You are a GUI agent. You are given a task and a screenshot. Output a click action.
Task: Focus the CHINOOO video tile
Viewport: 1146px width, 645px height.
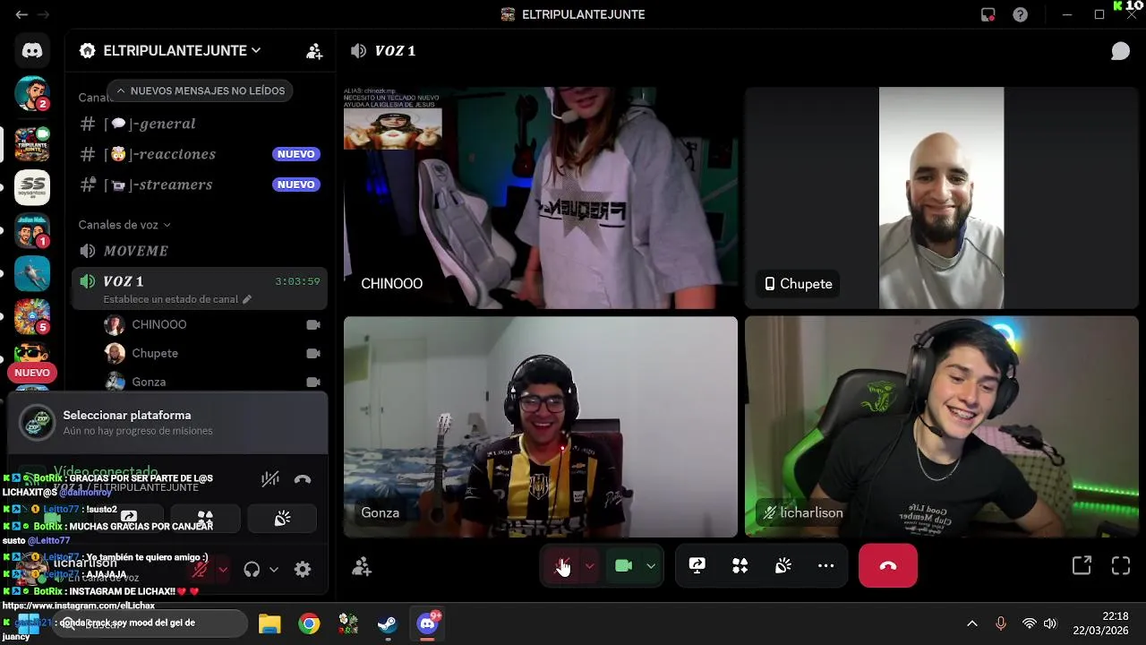(541, 198)
